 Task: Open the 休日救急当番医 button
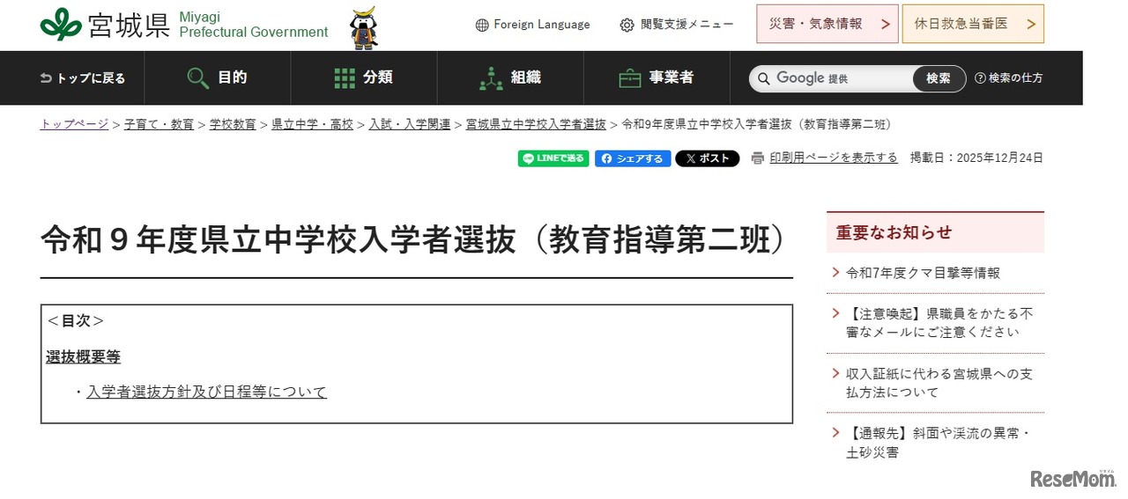point(973,24)
